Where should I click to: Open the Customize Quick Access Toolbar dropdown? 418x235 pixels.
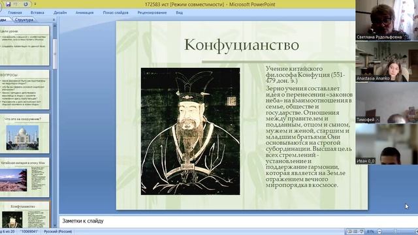tap(35, 5)
